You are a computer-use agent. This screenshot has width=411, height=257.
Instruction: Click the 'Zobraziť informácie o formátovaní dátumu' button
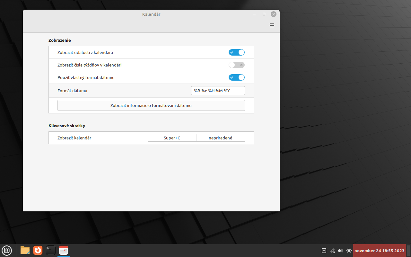point(151,105)
